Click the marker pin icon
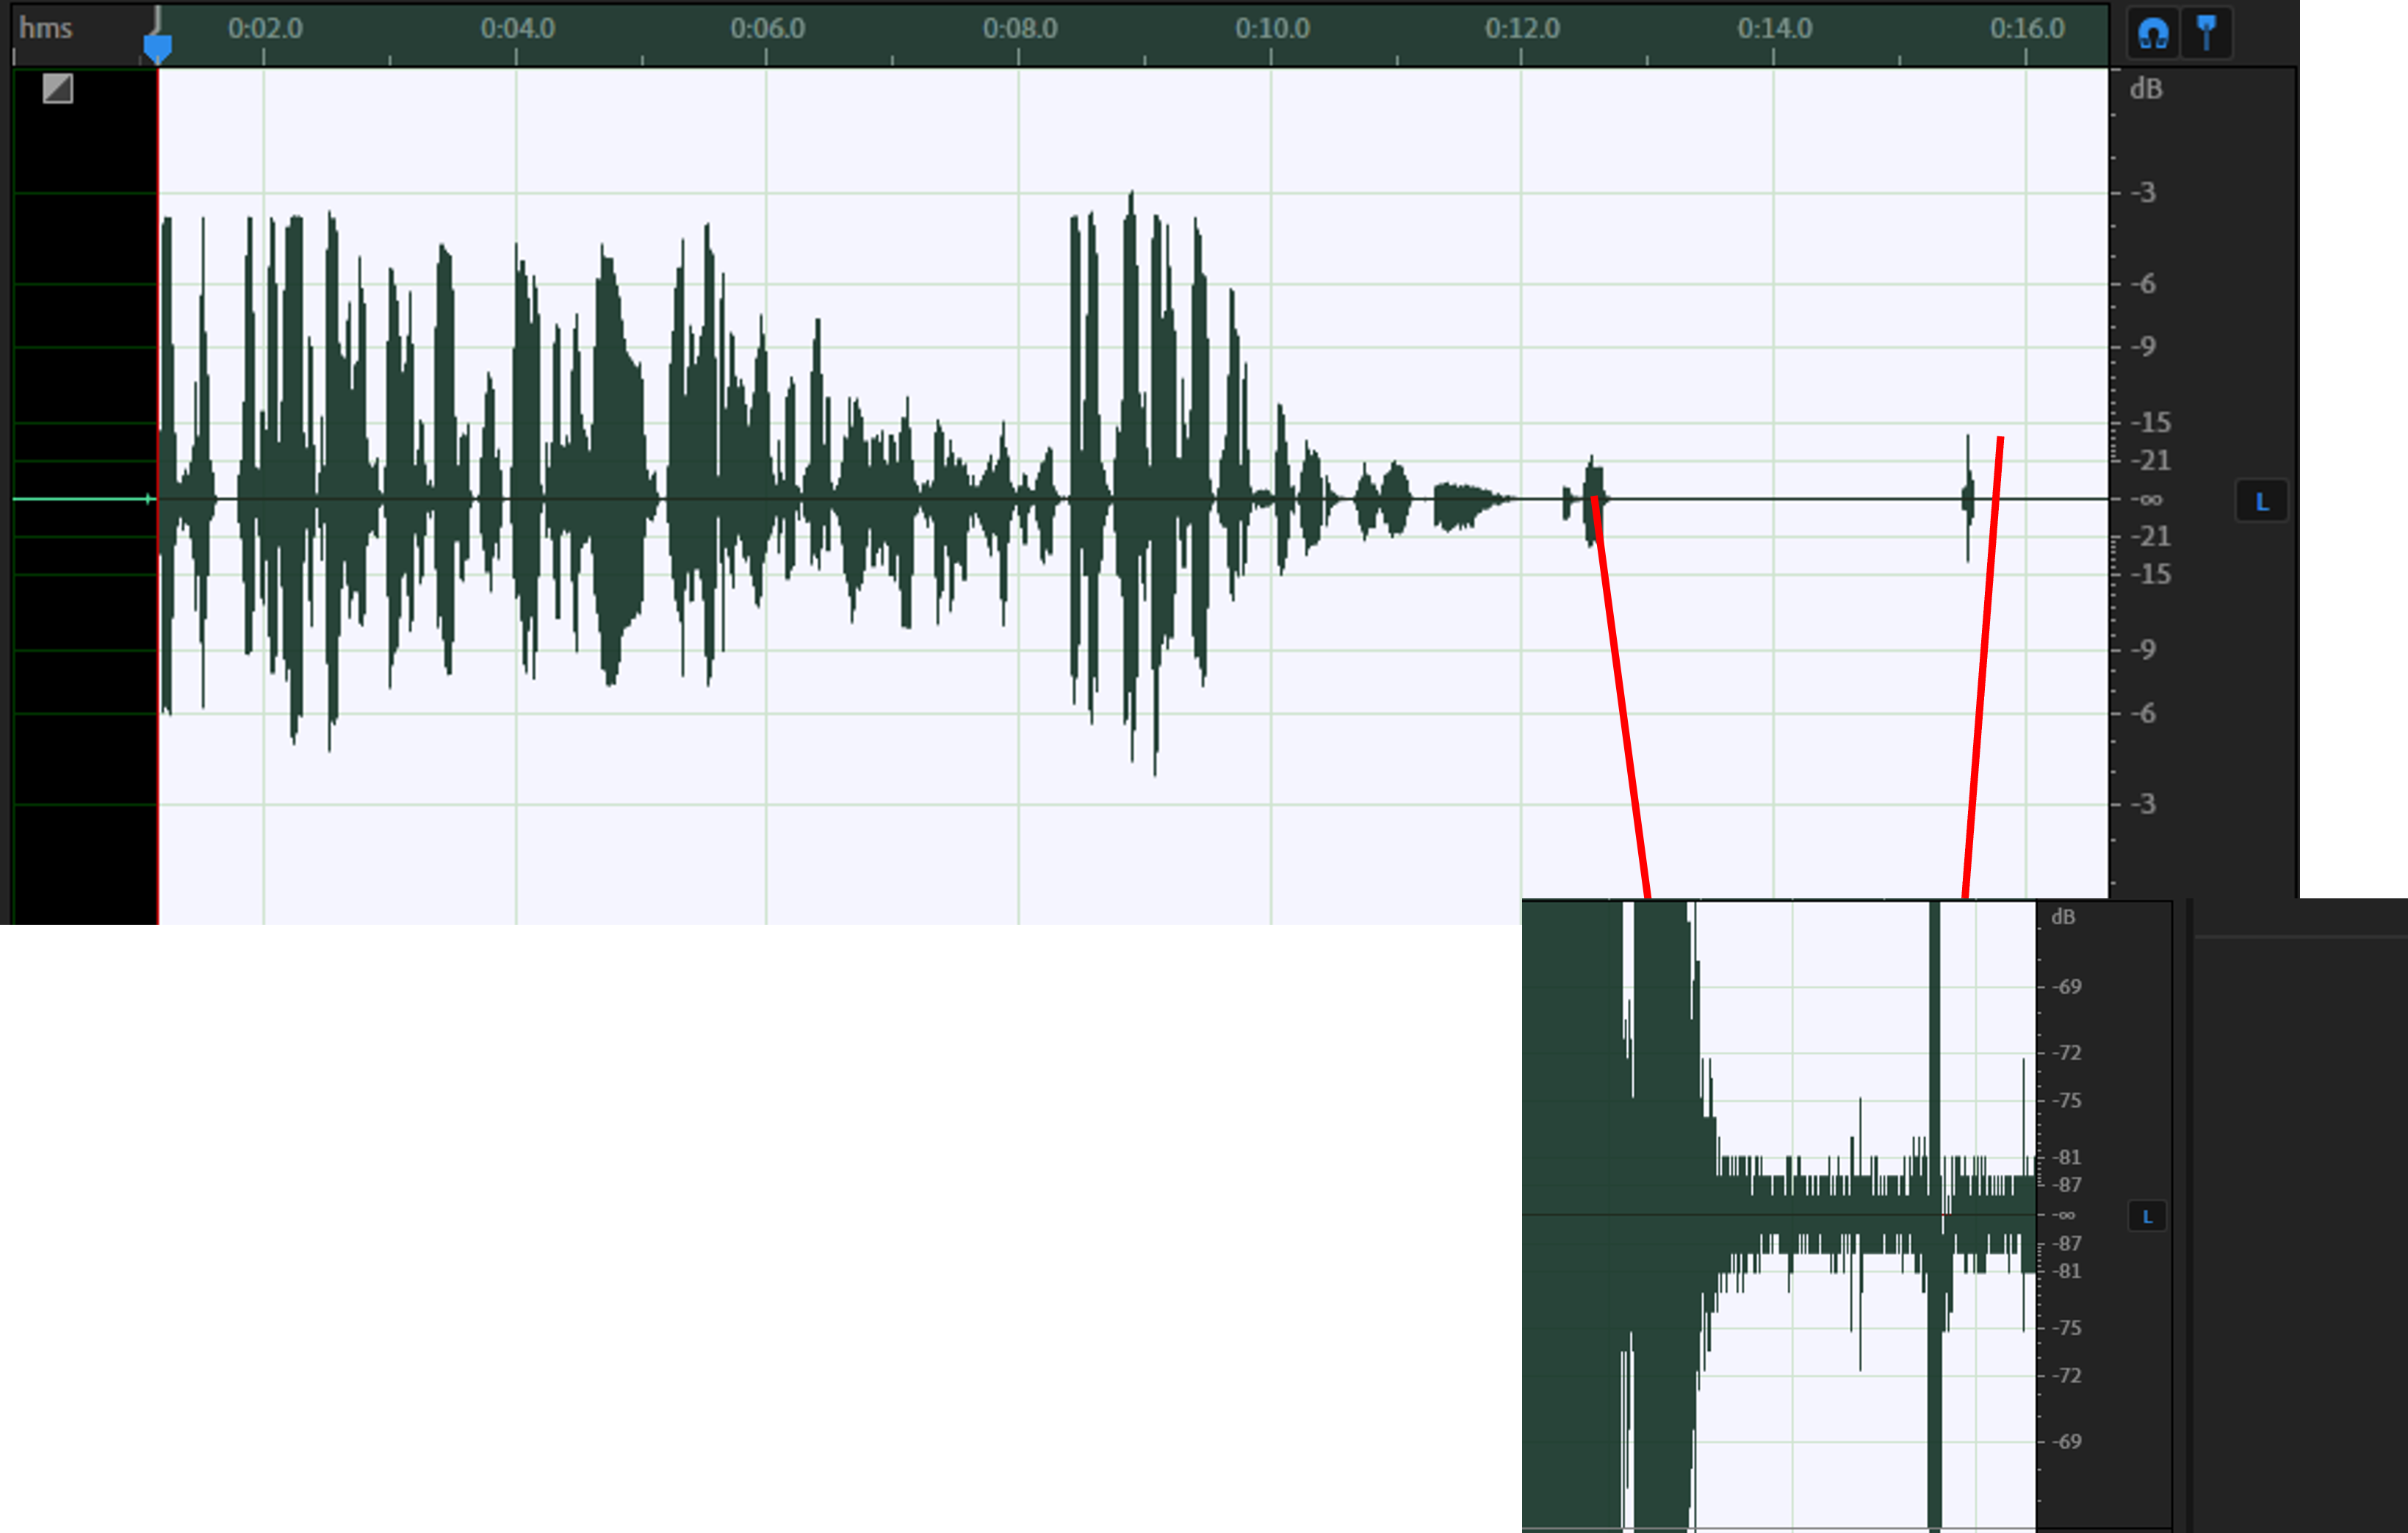 coord(2207,34)
